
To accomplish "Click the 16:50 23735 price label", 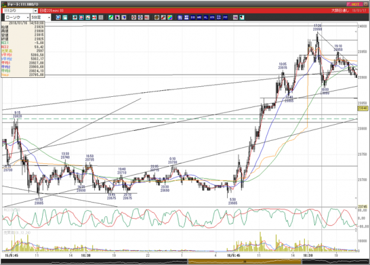I will pos(90,158).
